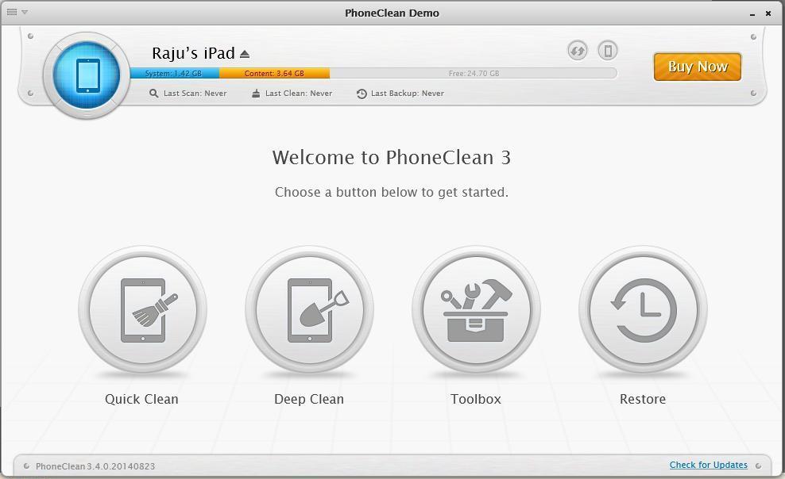The width and height of the screenshot is (785, 479).
Task: Eject Raju's iPad using the eject icon
Action: 244,52
